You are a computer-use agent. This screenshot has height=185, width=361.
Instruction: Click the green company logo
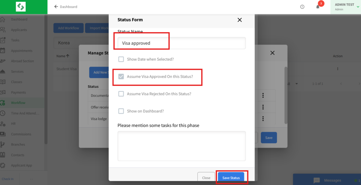pos(21,7)
